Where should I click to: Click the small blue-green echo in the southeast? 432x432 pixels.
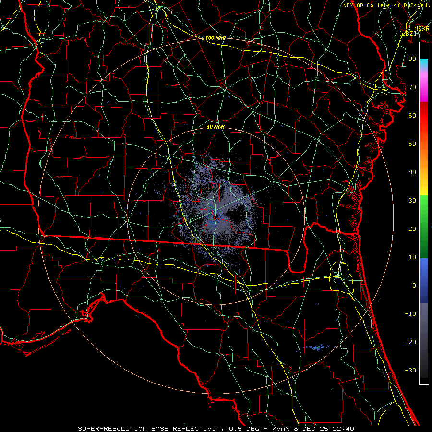click(317, 348)
